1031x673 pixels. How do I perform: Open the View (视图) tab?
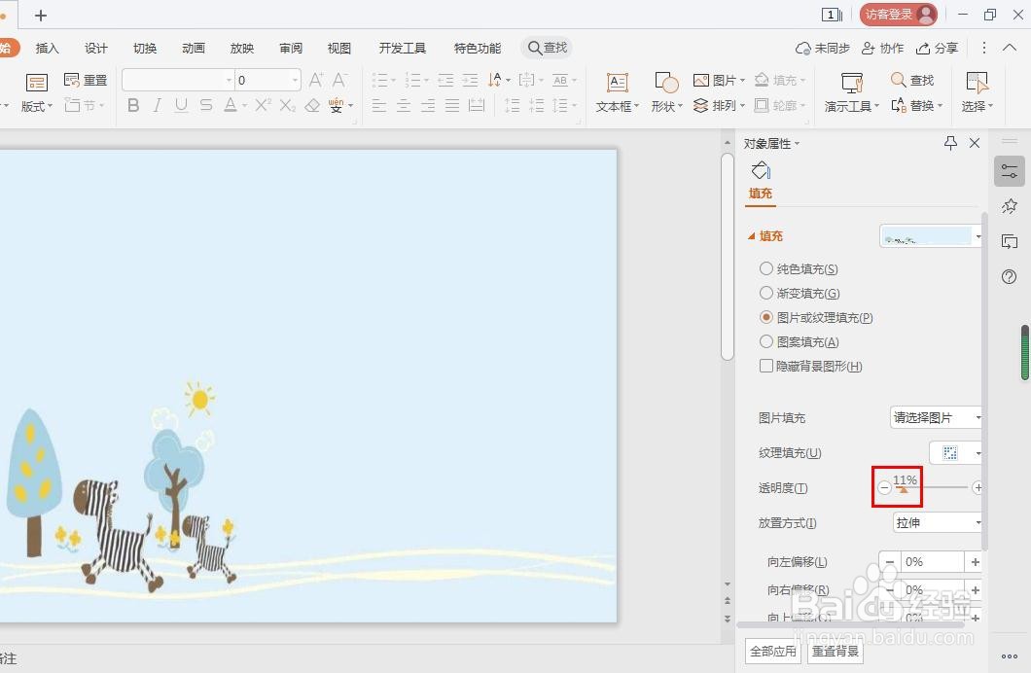click(339, 48)
